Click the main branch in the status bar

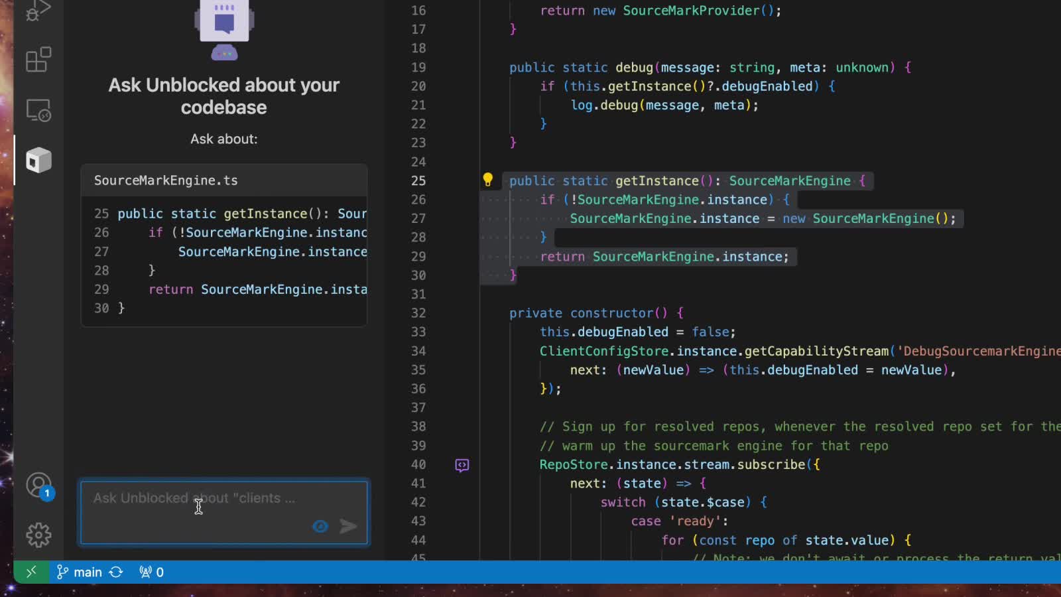click(80, 572)
